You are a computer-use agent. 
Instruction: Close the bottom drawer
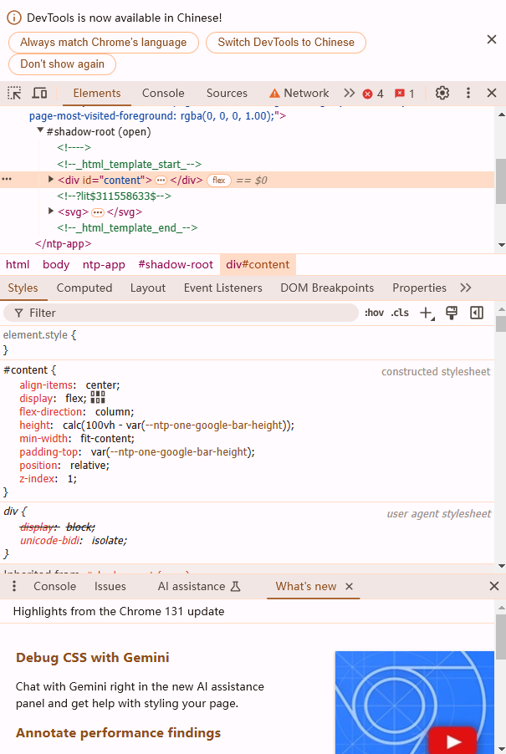point(494,586)
